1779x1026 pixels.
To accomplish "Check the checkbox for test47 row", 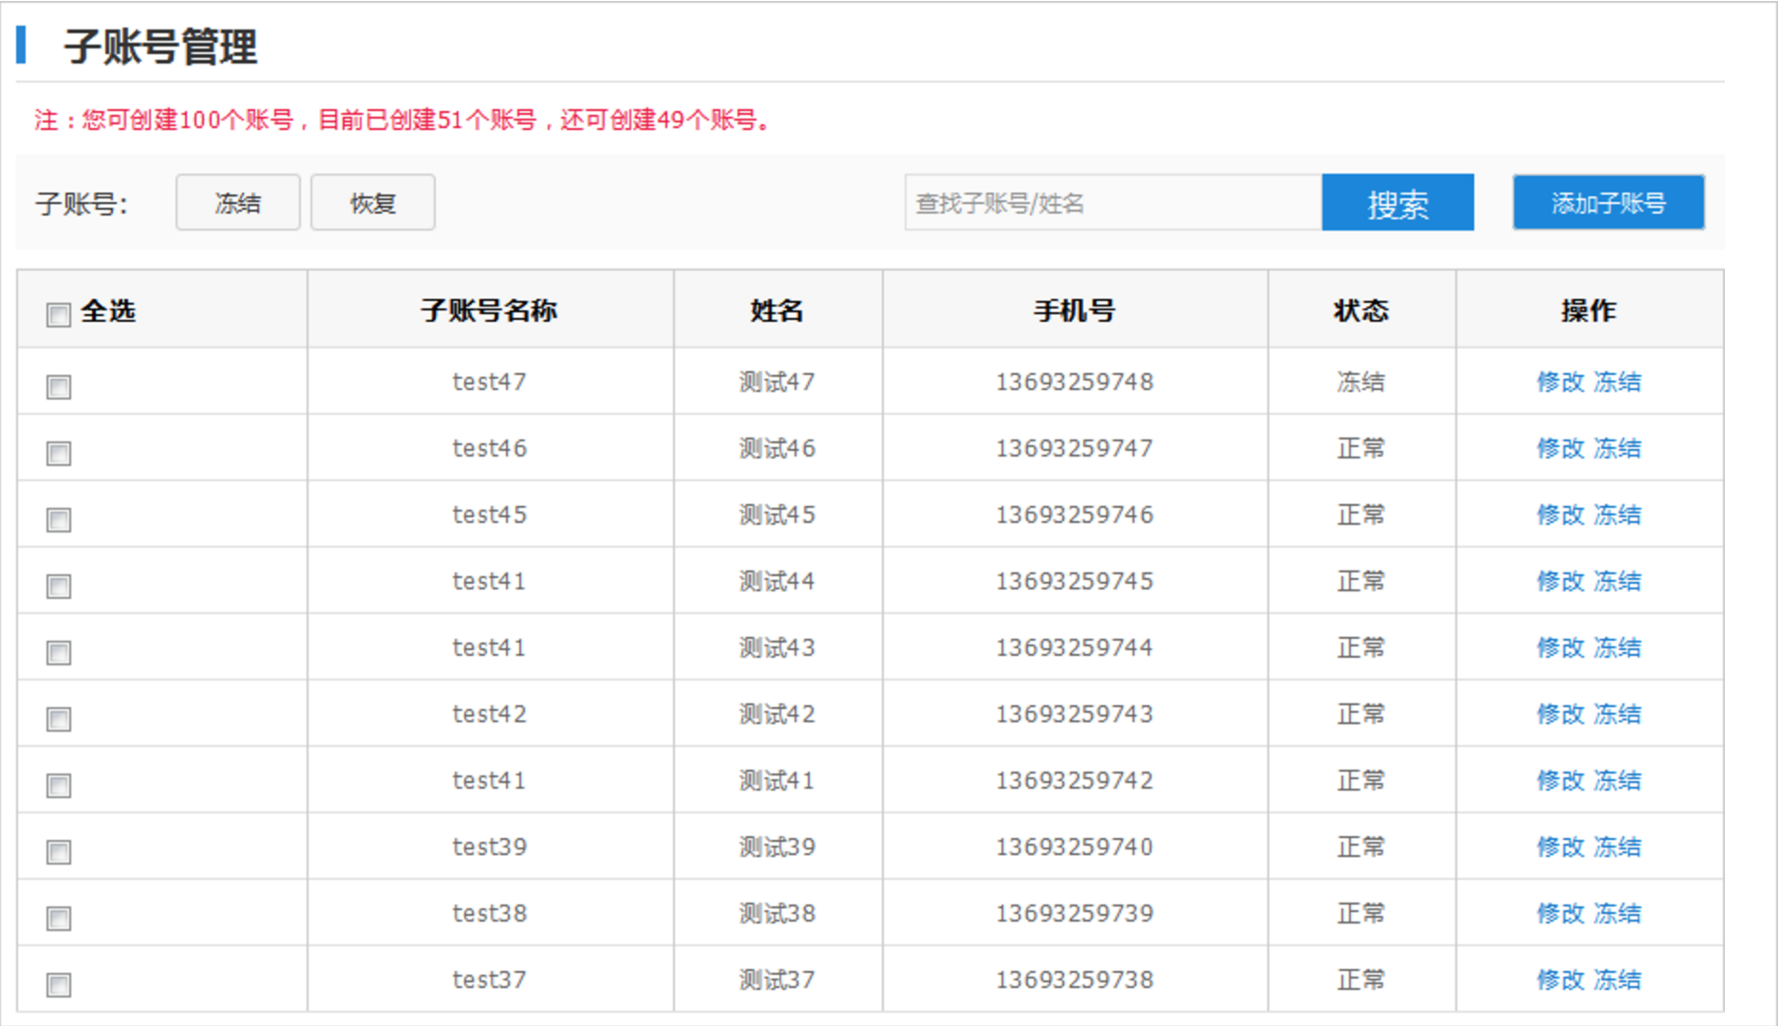I will coord(59,387).
